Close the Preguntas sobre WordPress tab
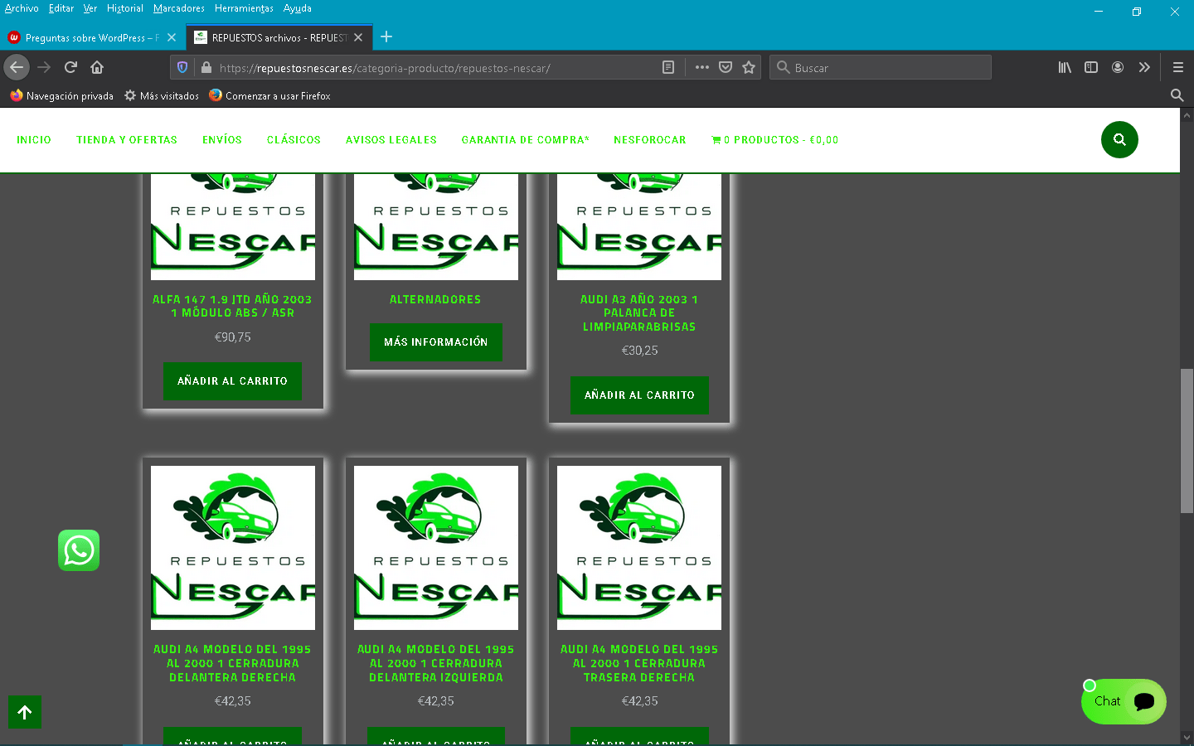The height and width of the screenshot is (746, 1194). pyautogui.click(x=172, y=37)
